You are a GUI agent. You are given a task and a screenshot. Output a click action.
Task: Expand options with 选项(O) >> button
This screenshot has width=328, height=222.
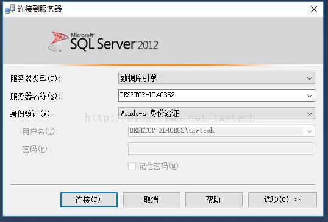tap(282, 199)
